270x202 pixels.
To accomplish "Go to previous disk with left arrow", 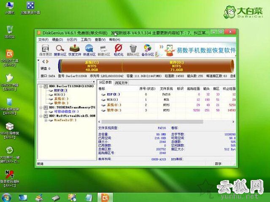I will (x=43, y=62).
